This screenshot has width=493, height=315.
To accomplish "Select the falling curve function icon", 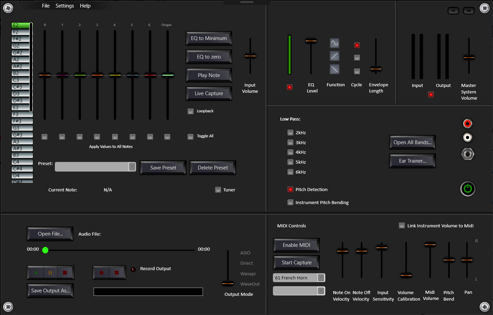I will click(x=334, y=69).
